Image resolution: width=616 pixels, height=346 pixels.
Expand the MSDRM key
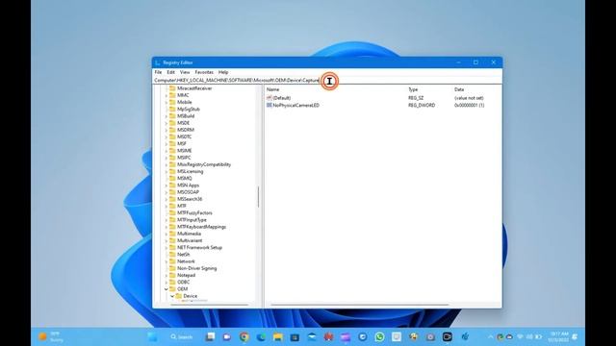point(167,130)
